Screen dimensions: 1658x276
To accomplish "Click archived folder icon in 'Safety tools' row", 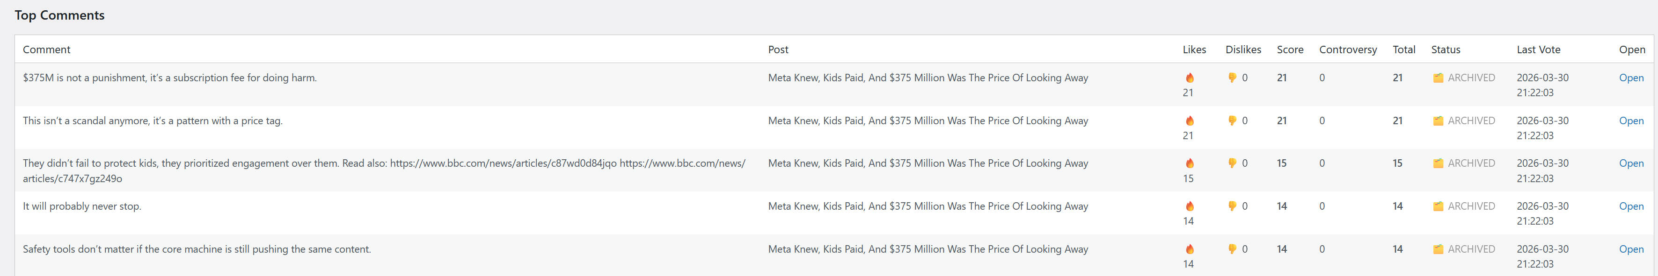I will 1438,249.
